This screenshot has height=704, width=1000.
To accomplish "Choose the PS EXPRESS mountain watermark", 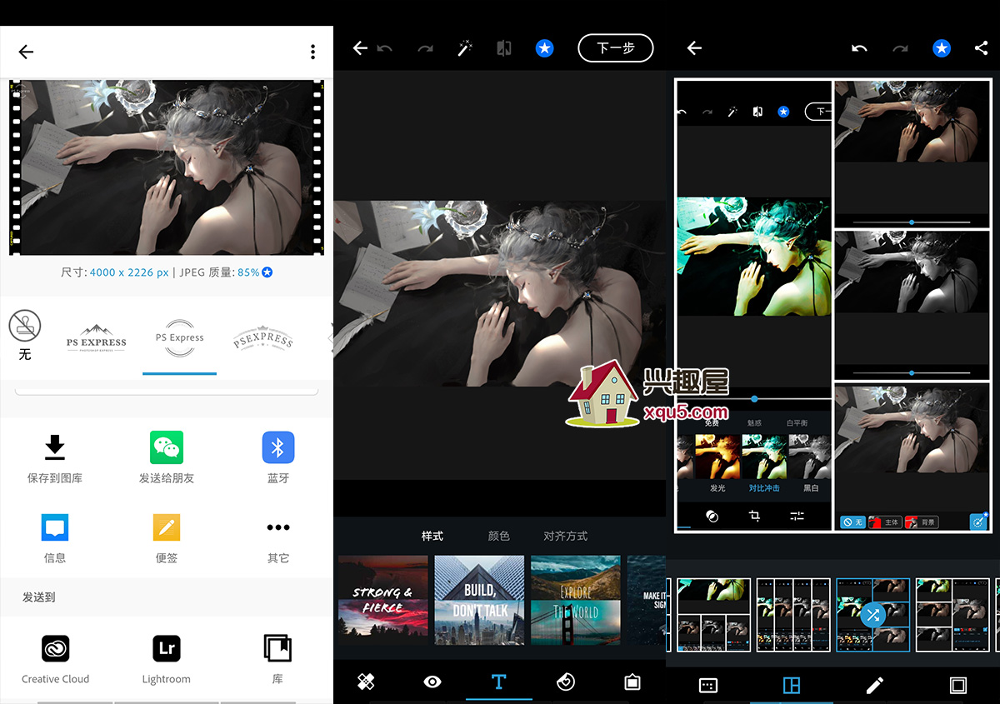I will 97,338.
